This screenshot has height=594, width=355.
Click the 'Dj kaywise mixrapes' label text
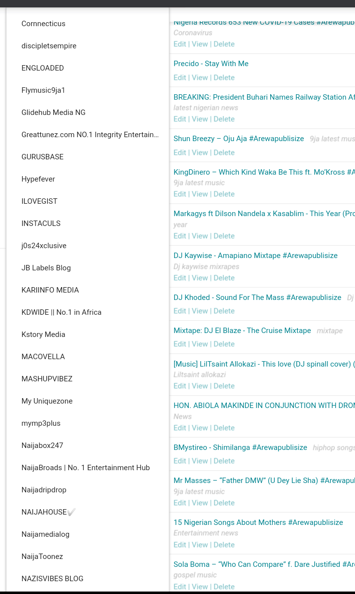(x=206, y=266)
